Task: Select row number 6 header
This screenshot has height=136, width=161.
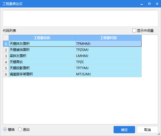Action: (x=6, y=74)
